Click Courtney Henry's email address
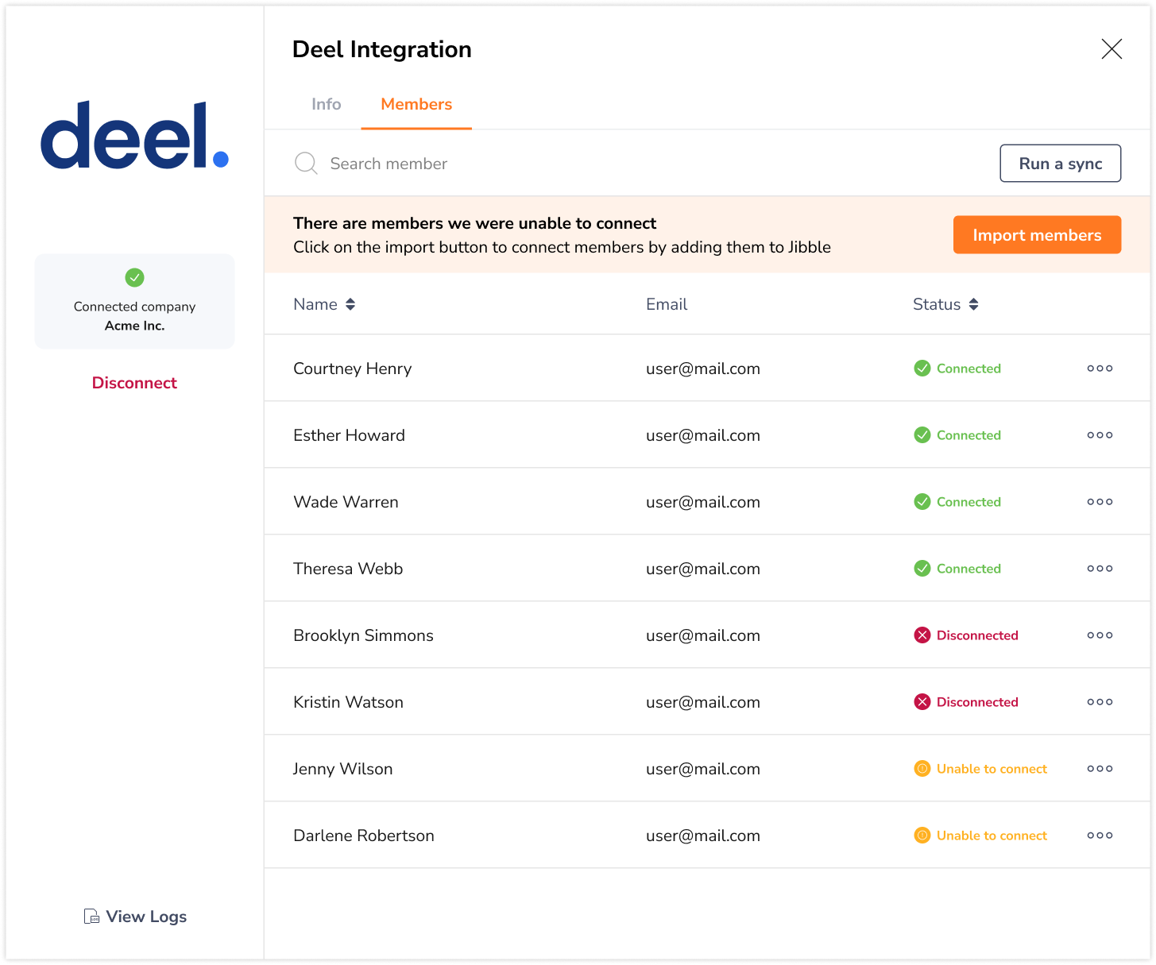1156x965 pixels. click(x=703, y=369)
